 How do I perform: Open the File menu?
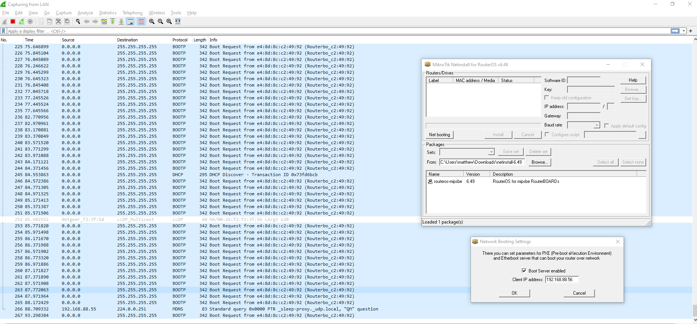coord(6,13)
